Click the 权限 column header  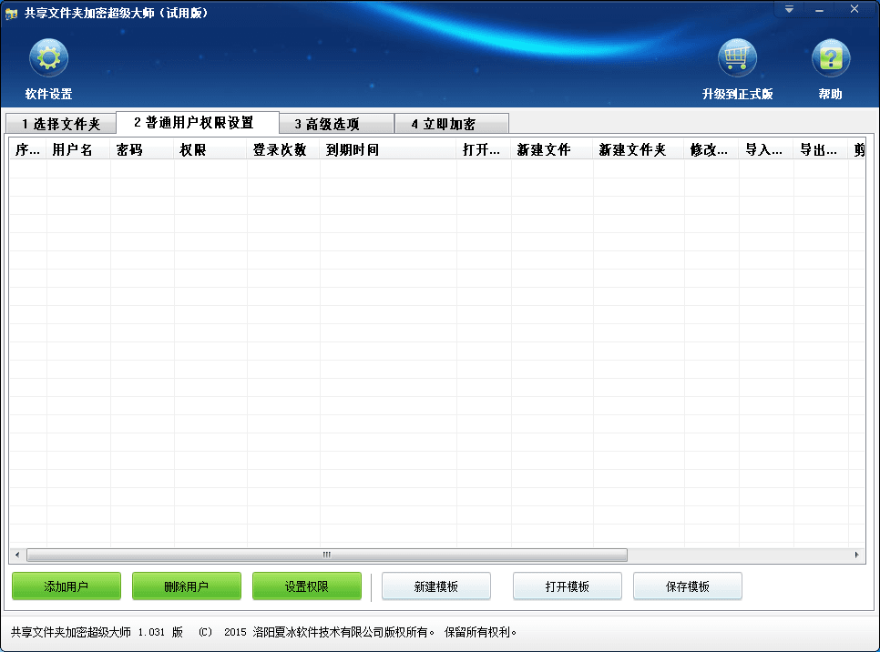[210, 150]
